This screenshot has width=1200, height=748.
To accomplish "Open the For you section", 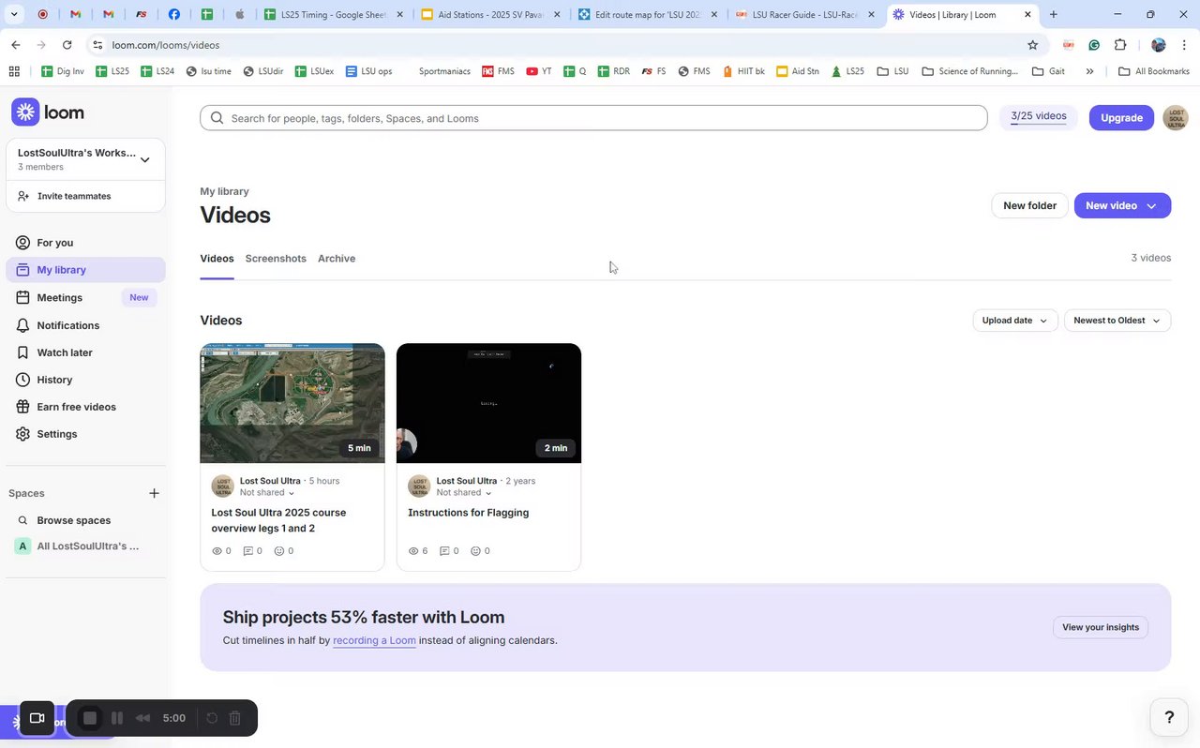I will click(85, 243).
